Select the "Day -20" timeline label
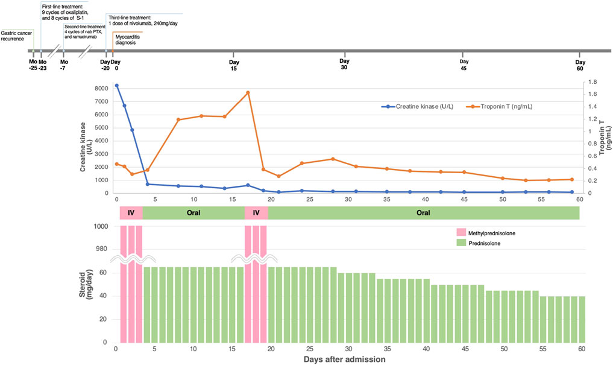Image resolution: width=613 pixels, height=365 pixels. coord(105,65)
